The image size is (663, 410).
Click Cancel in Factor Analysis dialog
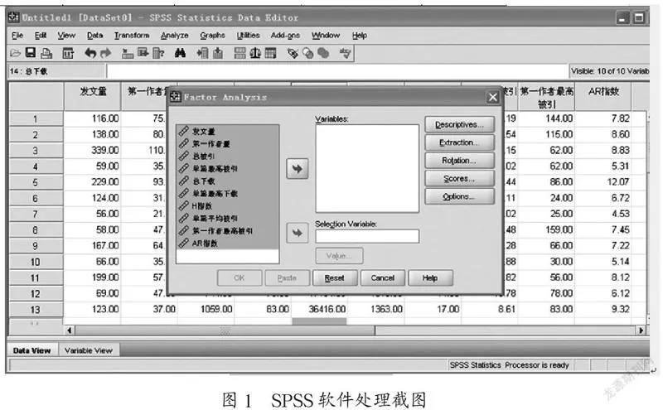coord(383,278)
